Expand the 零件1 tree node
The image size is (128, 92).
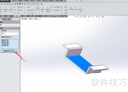coord(21,19)
